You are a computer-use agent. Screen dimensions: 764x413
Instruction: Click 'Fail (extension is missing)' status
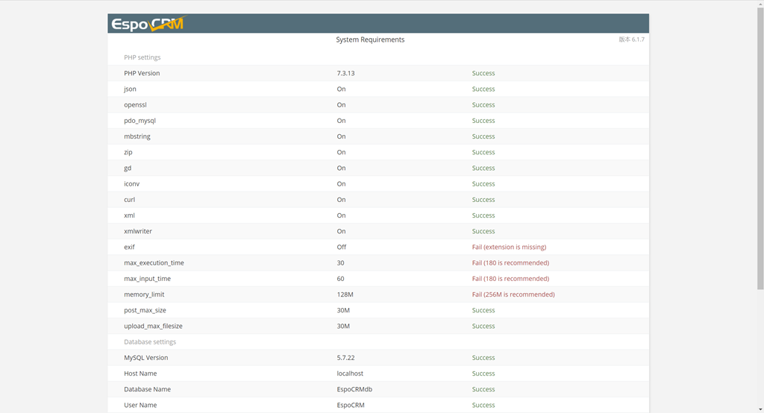[509, 247]
